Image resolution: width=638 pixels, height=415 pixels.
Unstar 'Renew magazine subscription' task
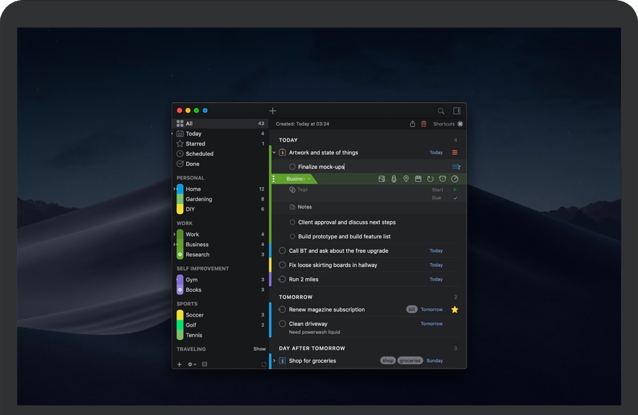[x=455, y=310]
